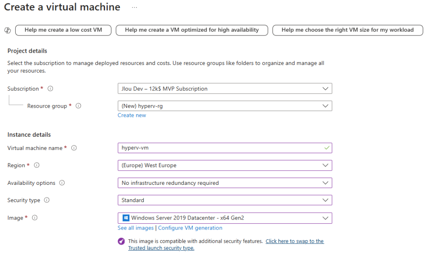This screenshot has height=257, width=432.
Task: Click the Project details heading
Action: click(x=27, y=51)
